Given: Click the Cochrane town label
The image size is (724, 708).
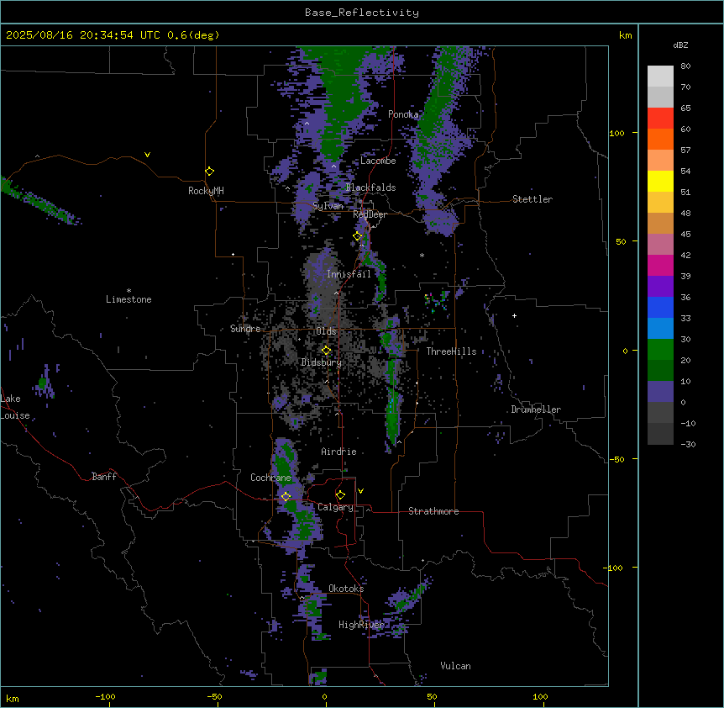Looking at the screenshot, I should (270, 478).
